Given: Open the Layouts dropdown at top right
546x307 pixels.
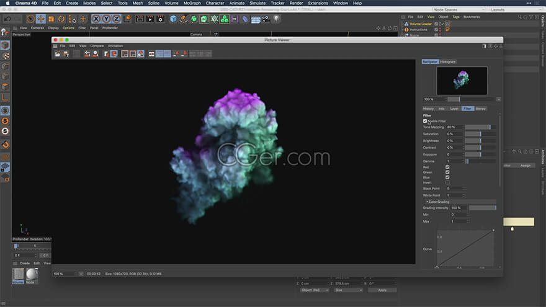Looking at the screenshot, I should [517, 10].
